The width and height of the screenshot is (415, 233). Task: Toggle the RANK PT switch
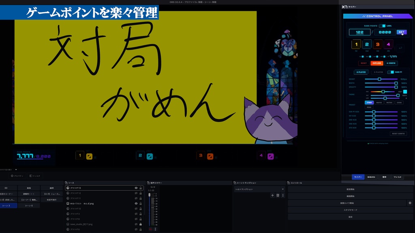point(390,72)
